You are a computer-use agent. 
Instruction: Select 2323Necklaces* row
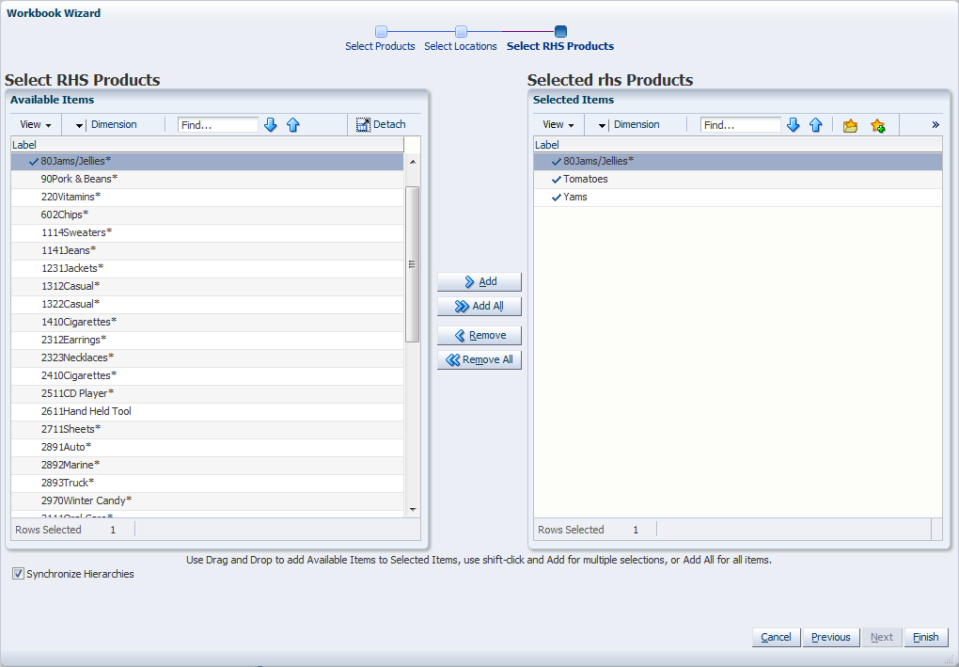pyautogui.click(x=208, y=357)
